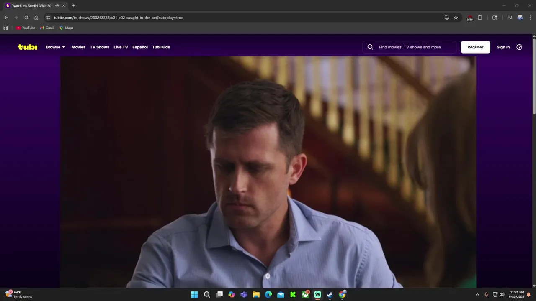The width and height of the screenshot is (536, 301).
Task: Click the address bar URL
Action: pyautogui.click(x=119, y=18)
